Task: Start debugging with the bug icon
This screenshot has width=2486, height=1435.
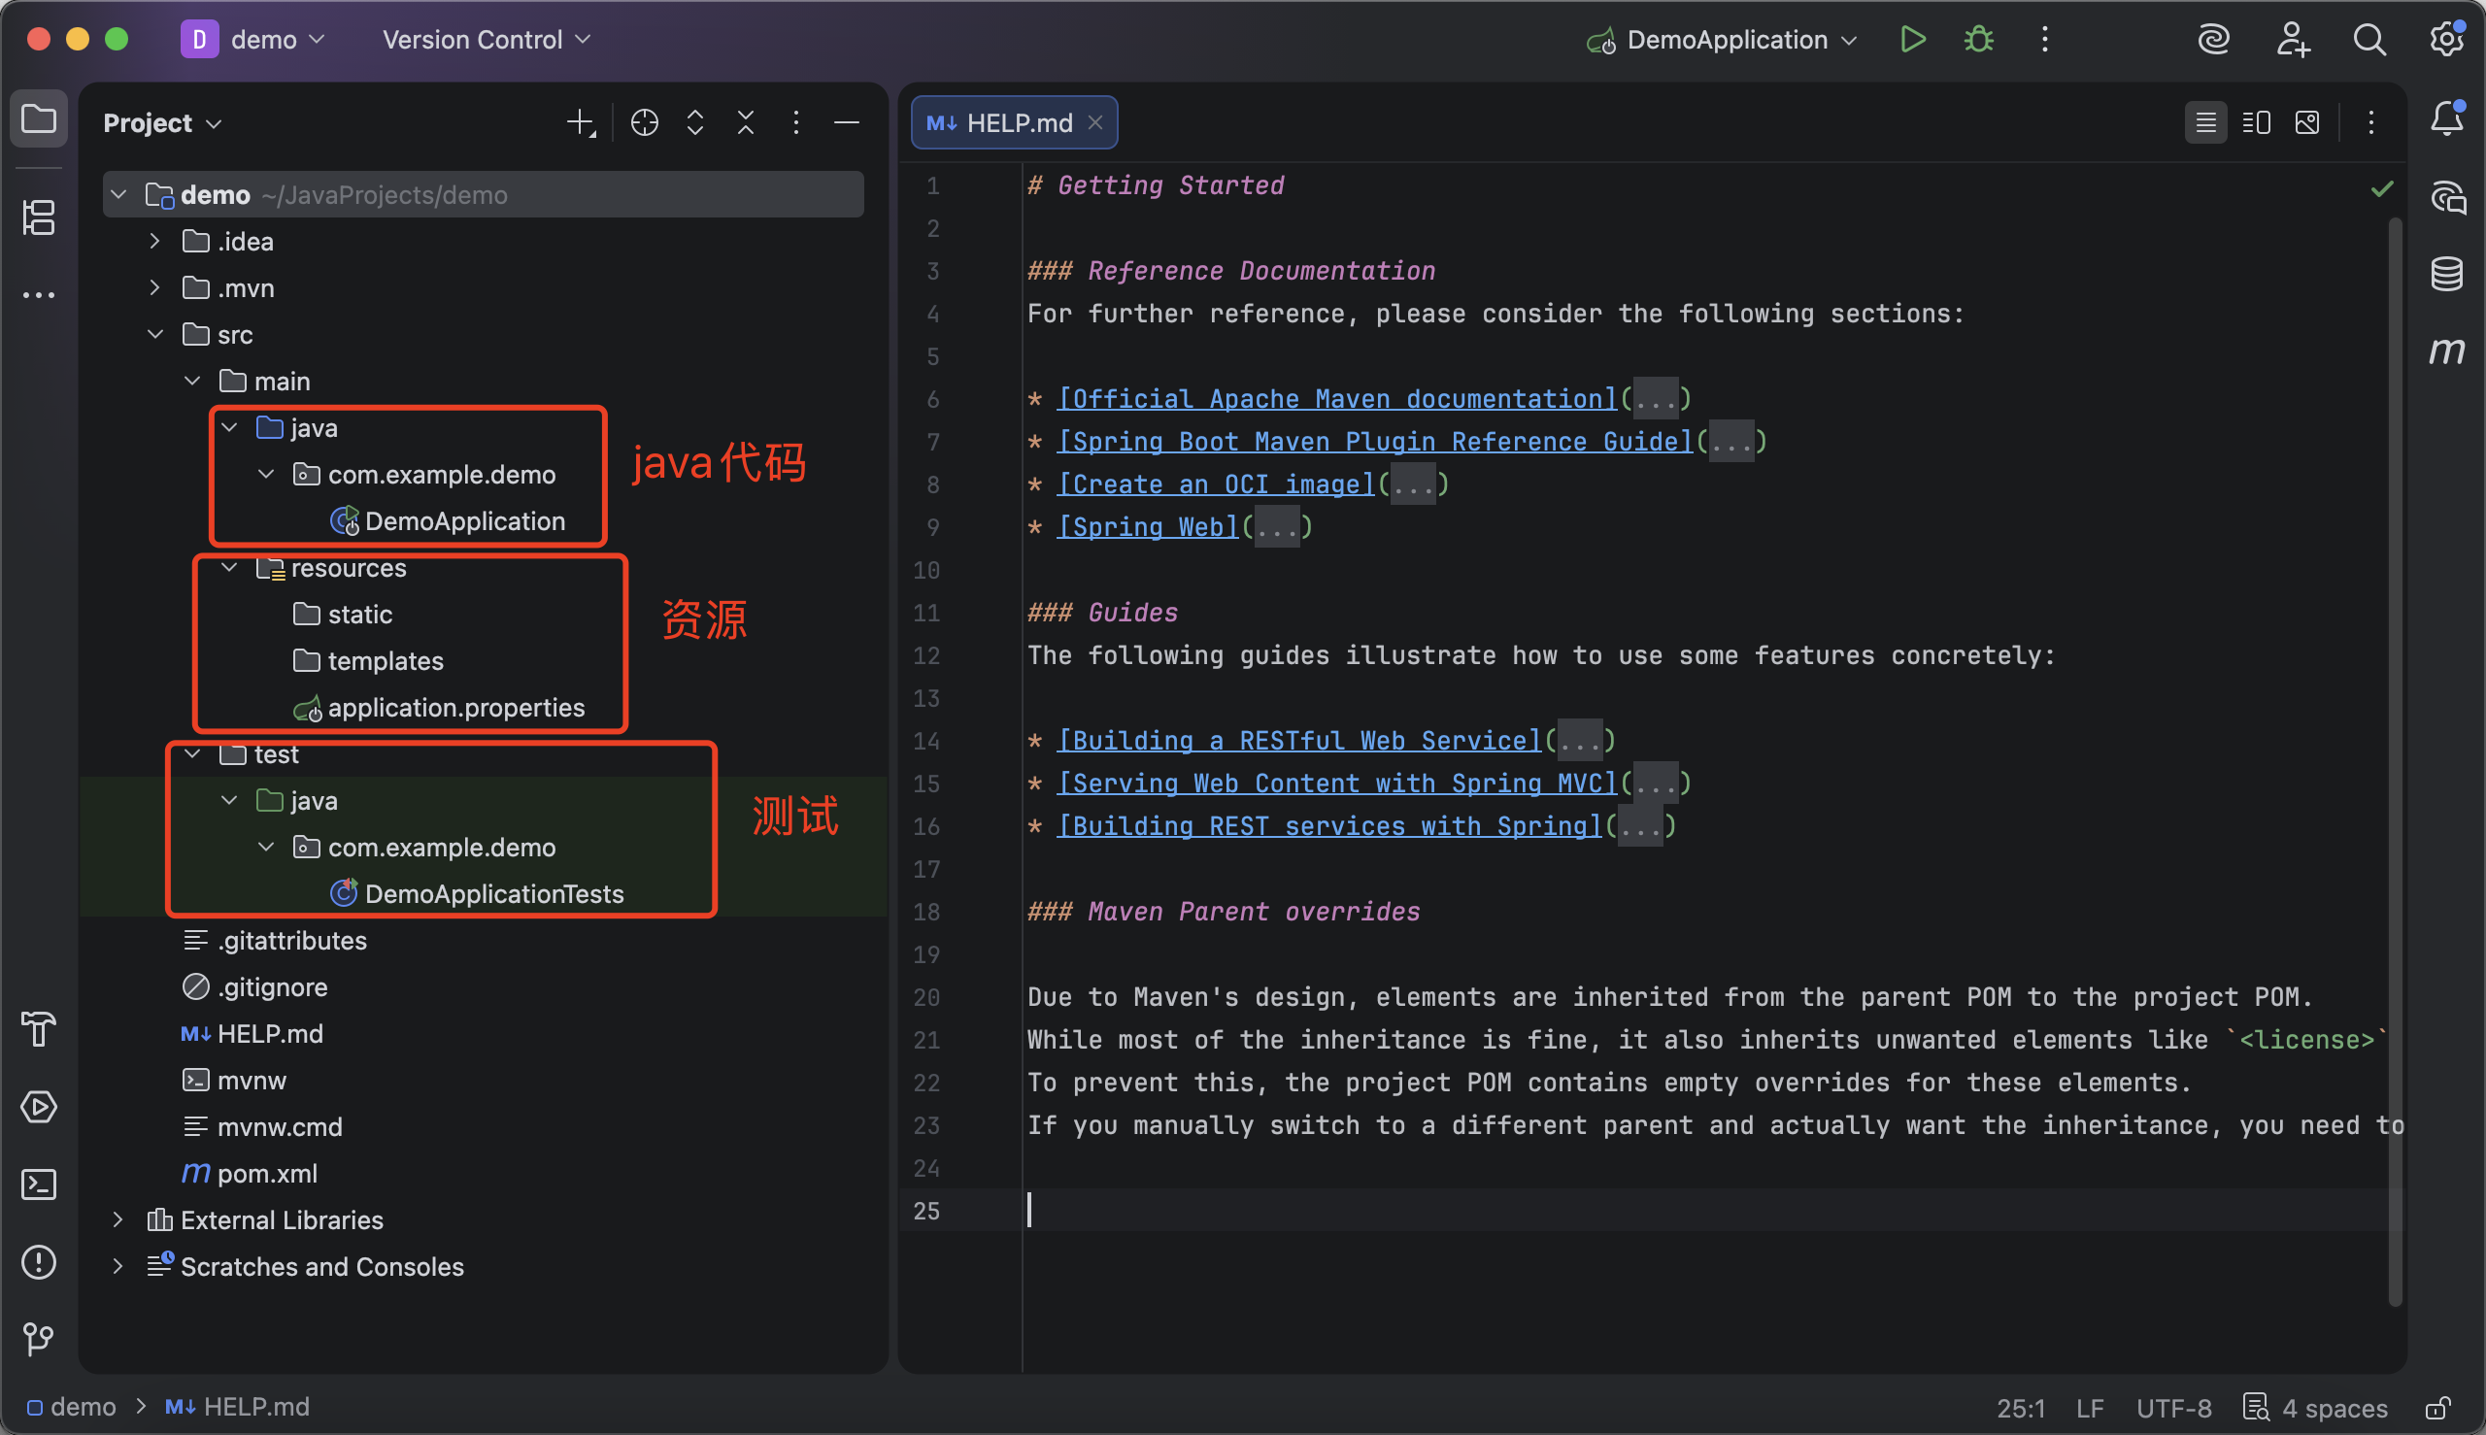Action: (x=1978, y=40)
